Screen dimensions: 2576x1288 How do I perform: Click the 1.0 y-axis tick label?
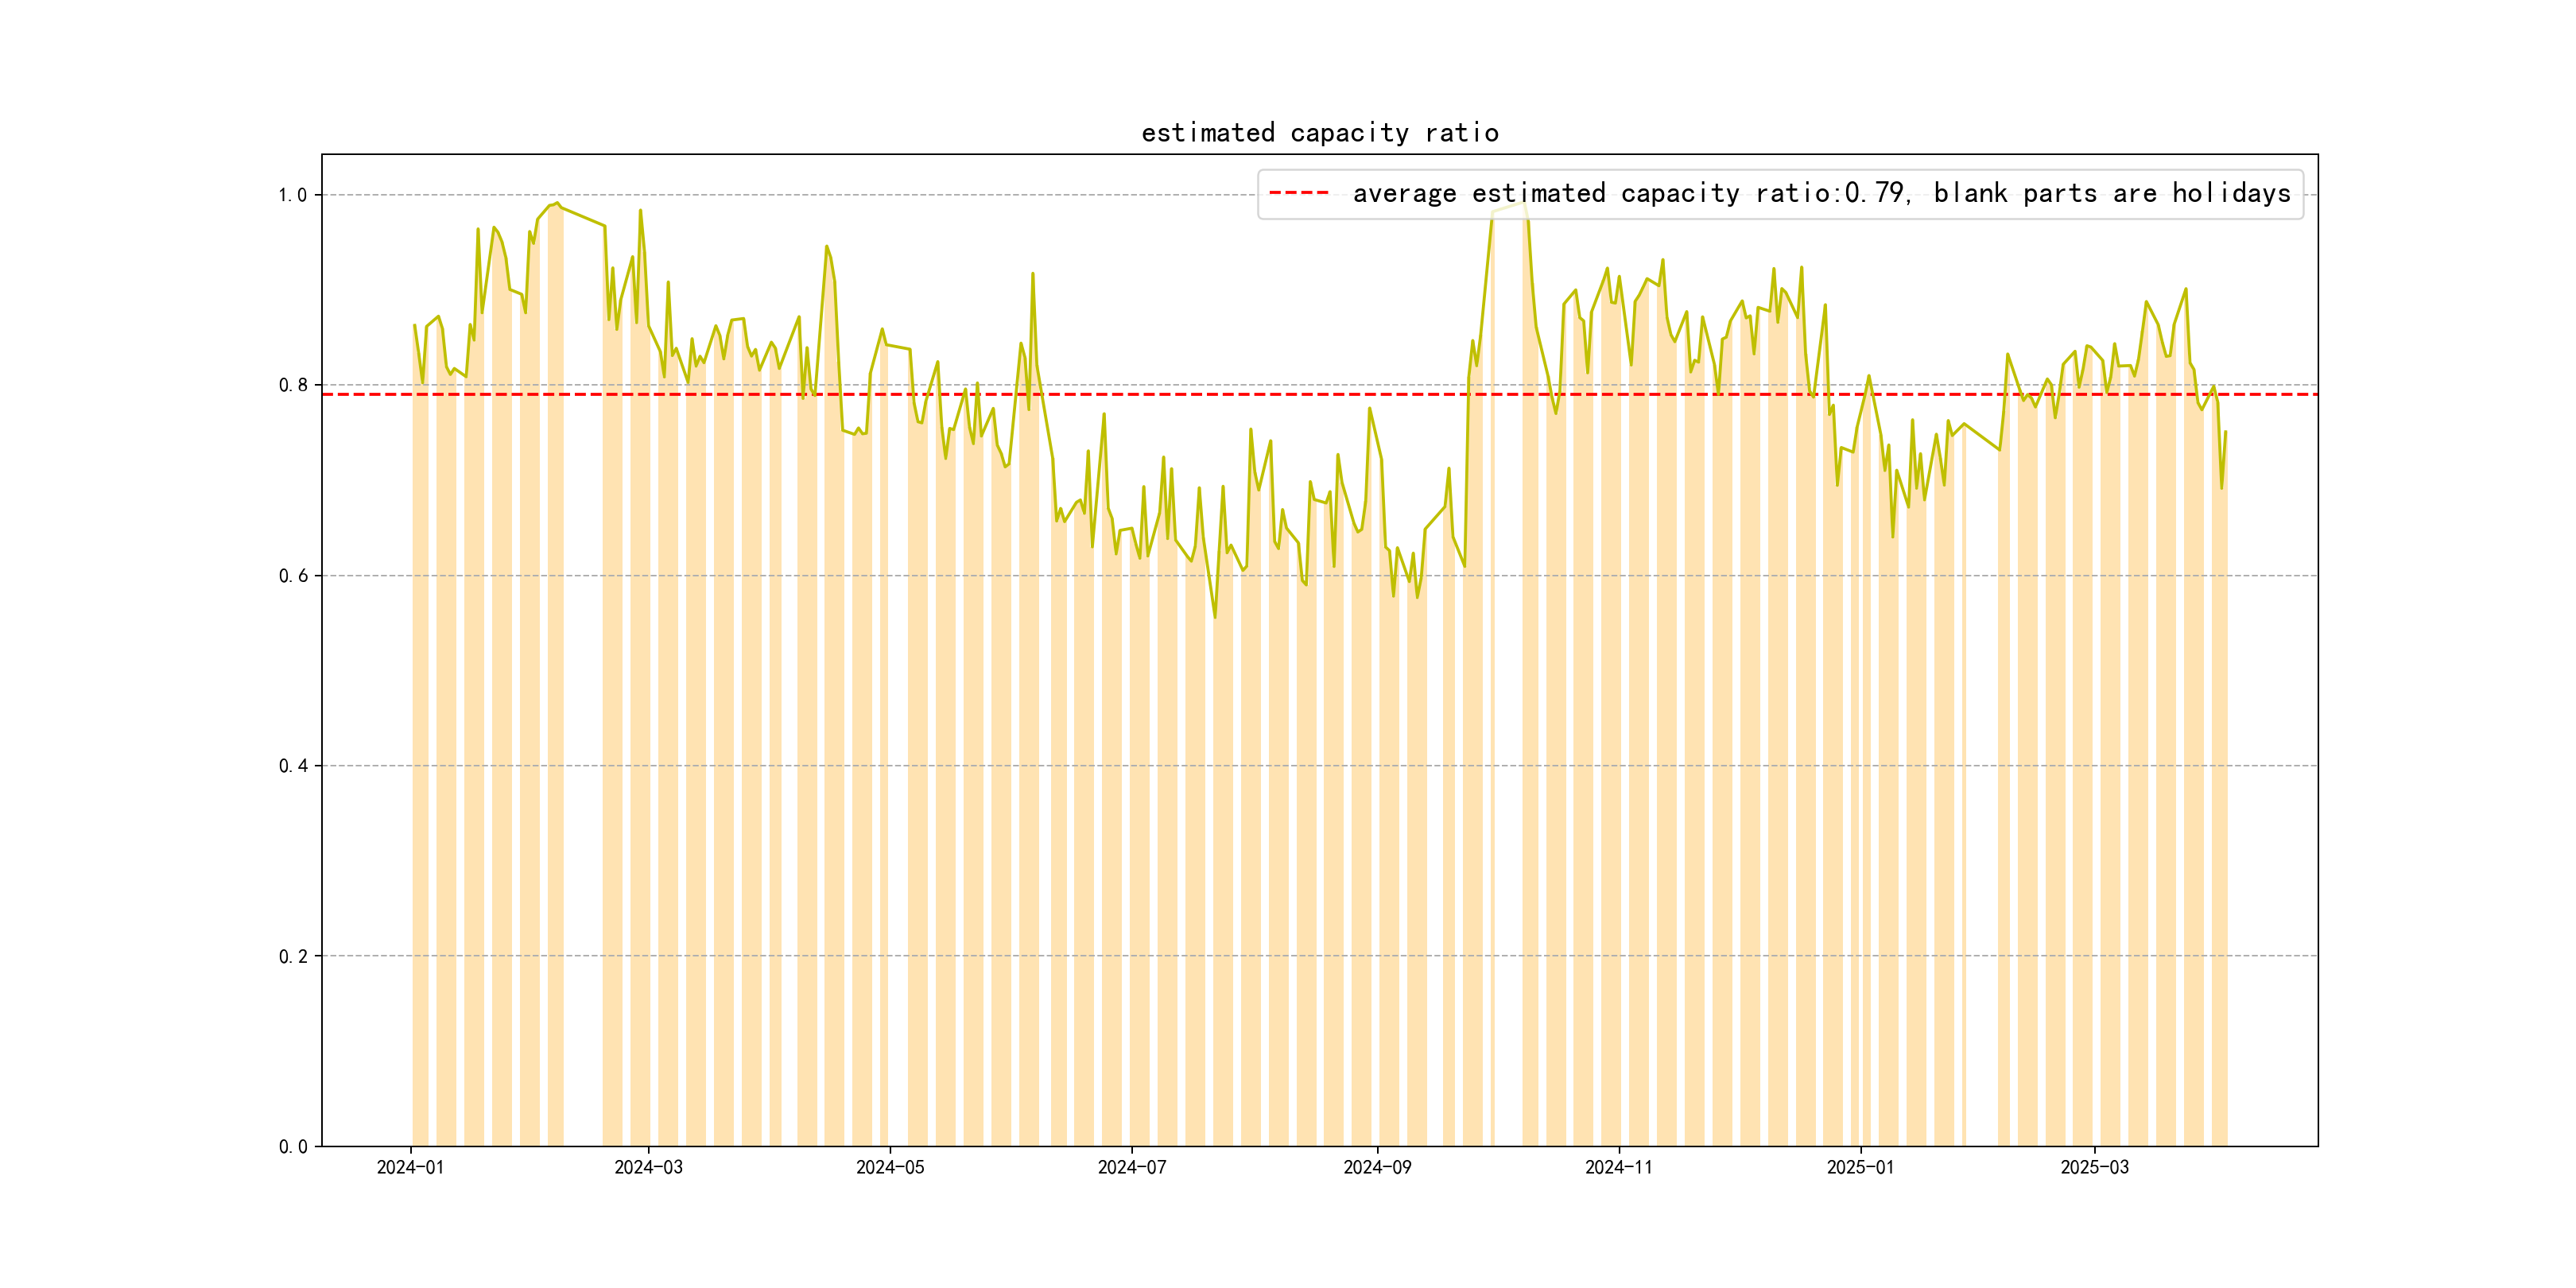[x=292, y=195]
